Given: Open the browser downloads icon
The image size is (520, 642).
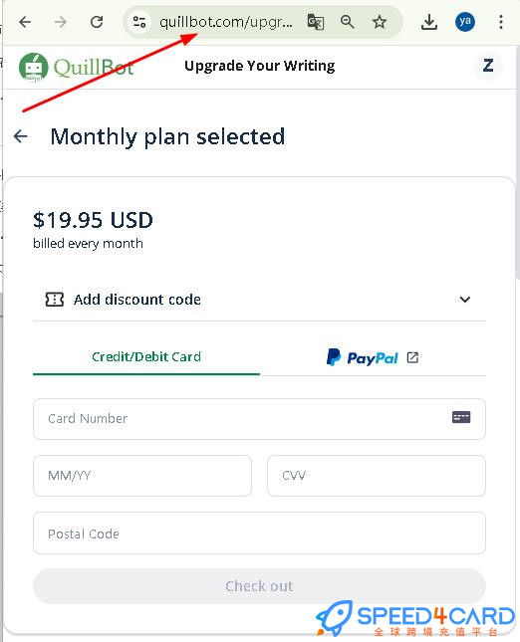Looking at the screenshot, I should pos(429,22).
